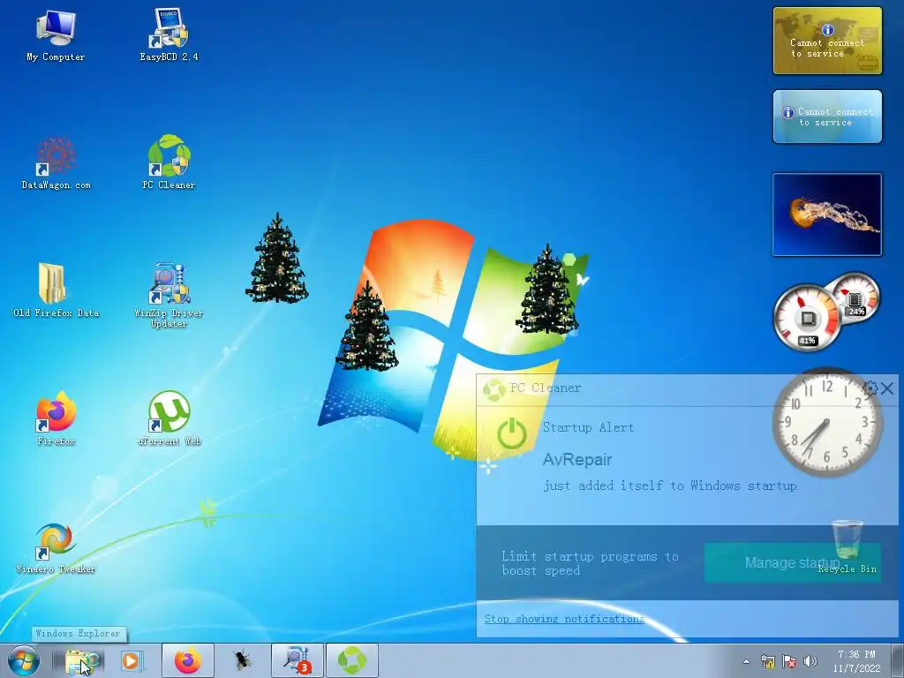This screenshot has width=904, height=678.
Task: Click the volume speaker tray icon
Action: click(x=810, y=661)
